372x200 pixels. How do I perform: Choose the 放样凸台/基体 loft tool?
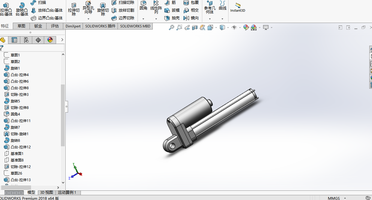coord(47,10)
